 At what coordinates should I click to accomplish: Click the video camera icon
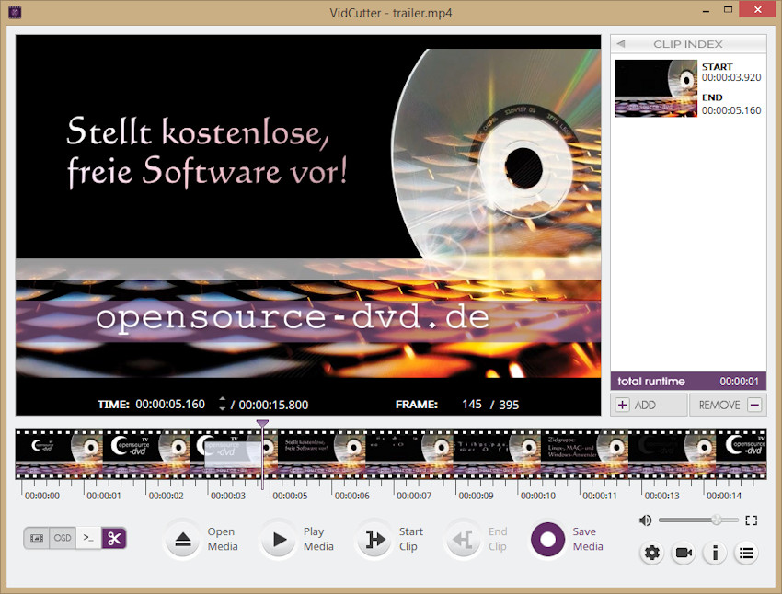pos(684,553)
